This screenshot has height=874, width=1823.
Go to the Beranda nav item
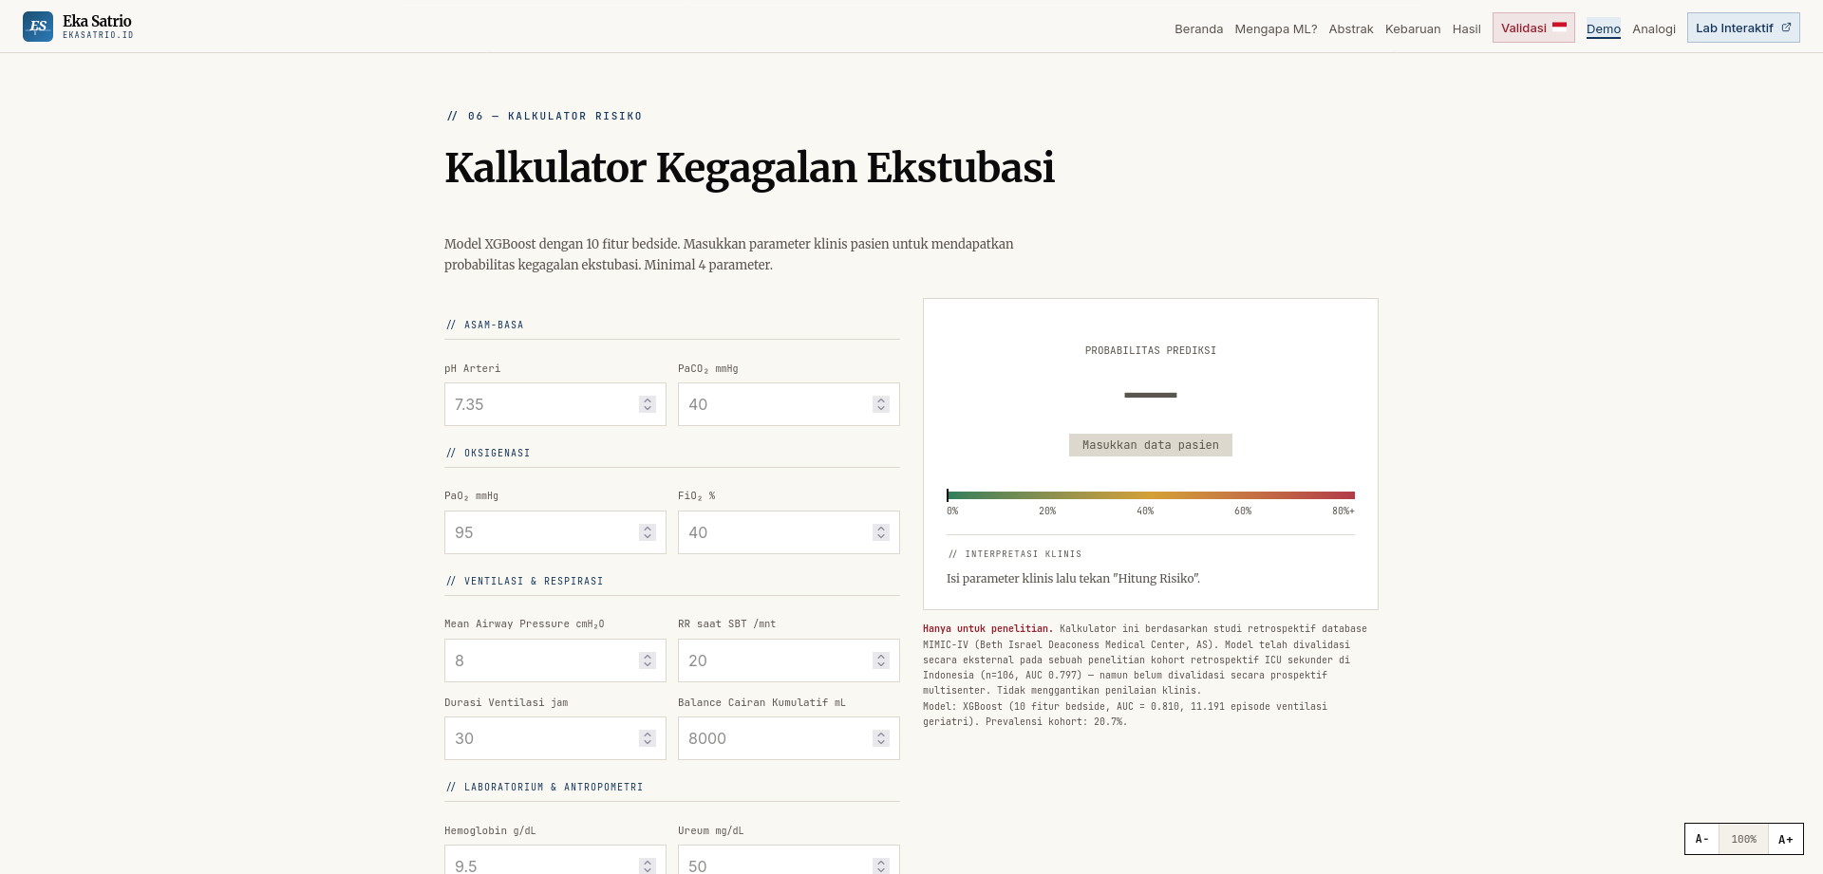[1198, 28]
